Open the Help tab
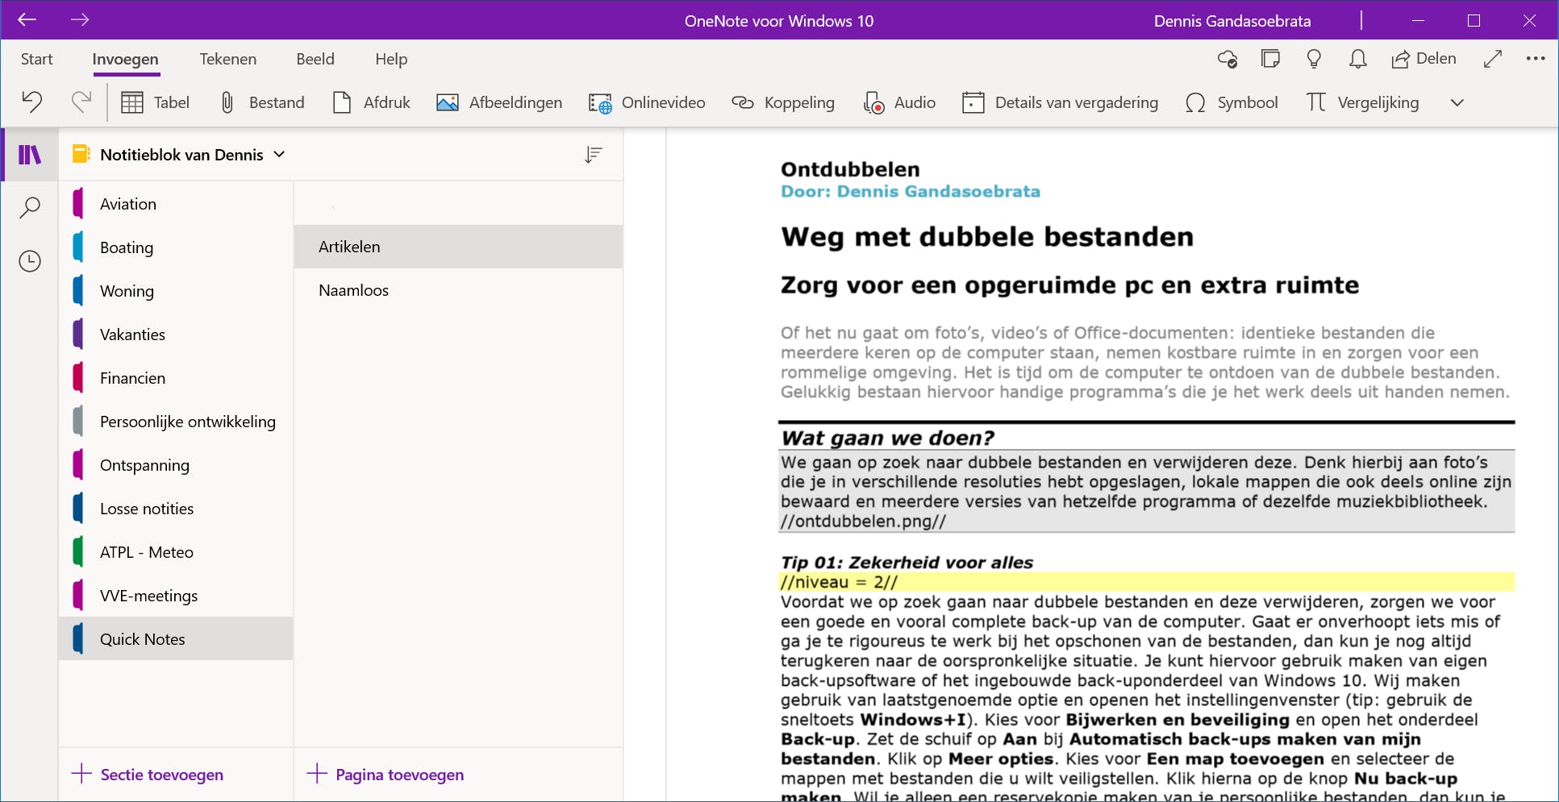The width and height of the screenshot is (1559, 802). [x=391, y=59]
